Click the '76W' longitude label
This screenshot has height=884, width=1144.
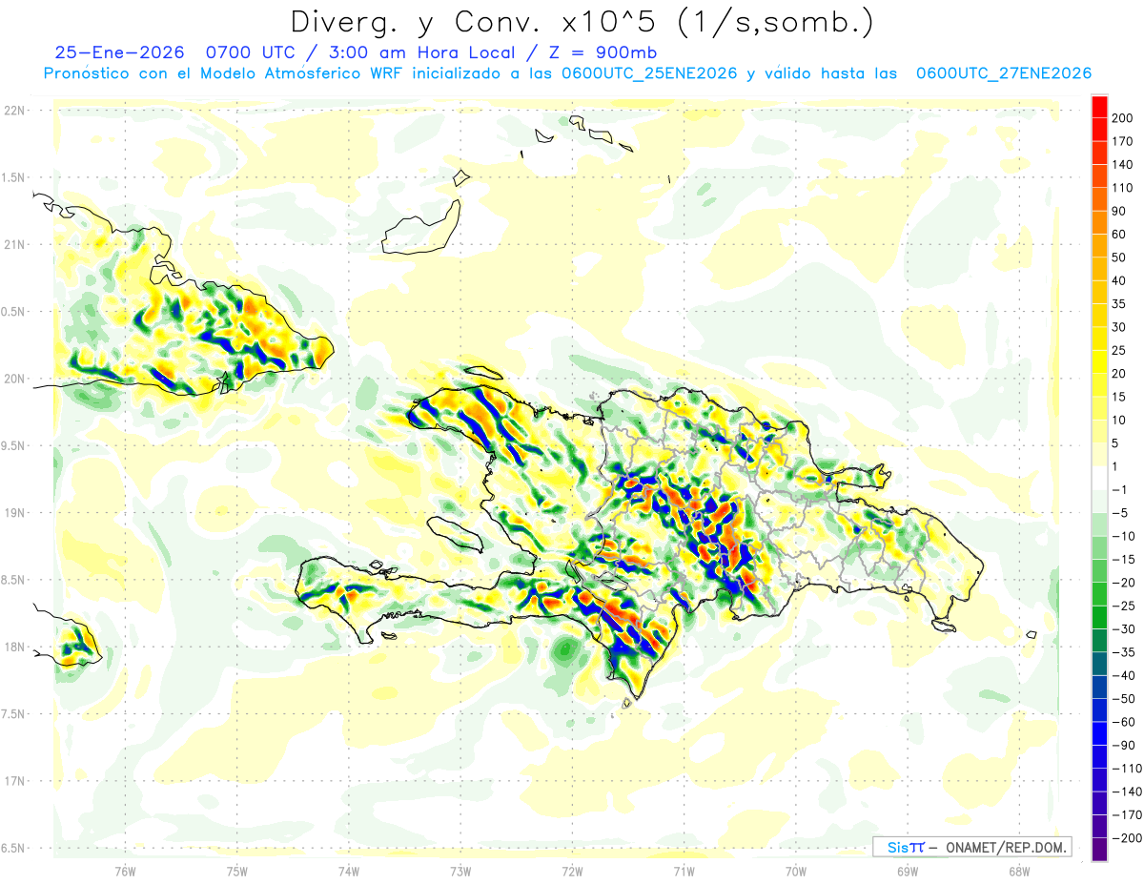point(125,871)
